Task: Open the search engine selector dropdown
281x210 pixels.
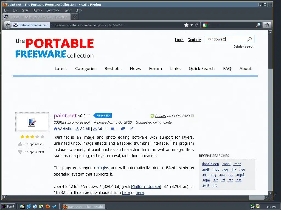Action: (x=209, y=25)
